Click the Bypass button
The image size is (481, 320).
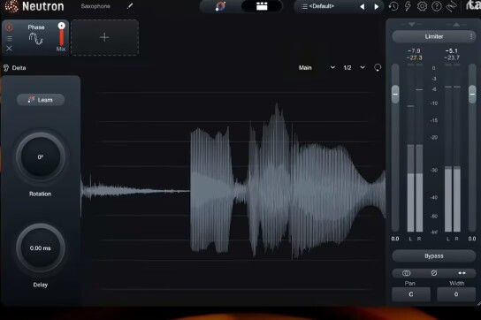(x=434, y=255)
